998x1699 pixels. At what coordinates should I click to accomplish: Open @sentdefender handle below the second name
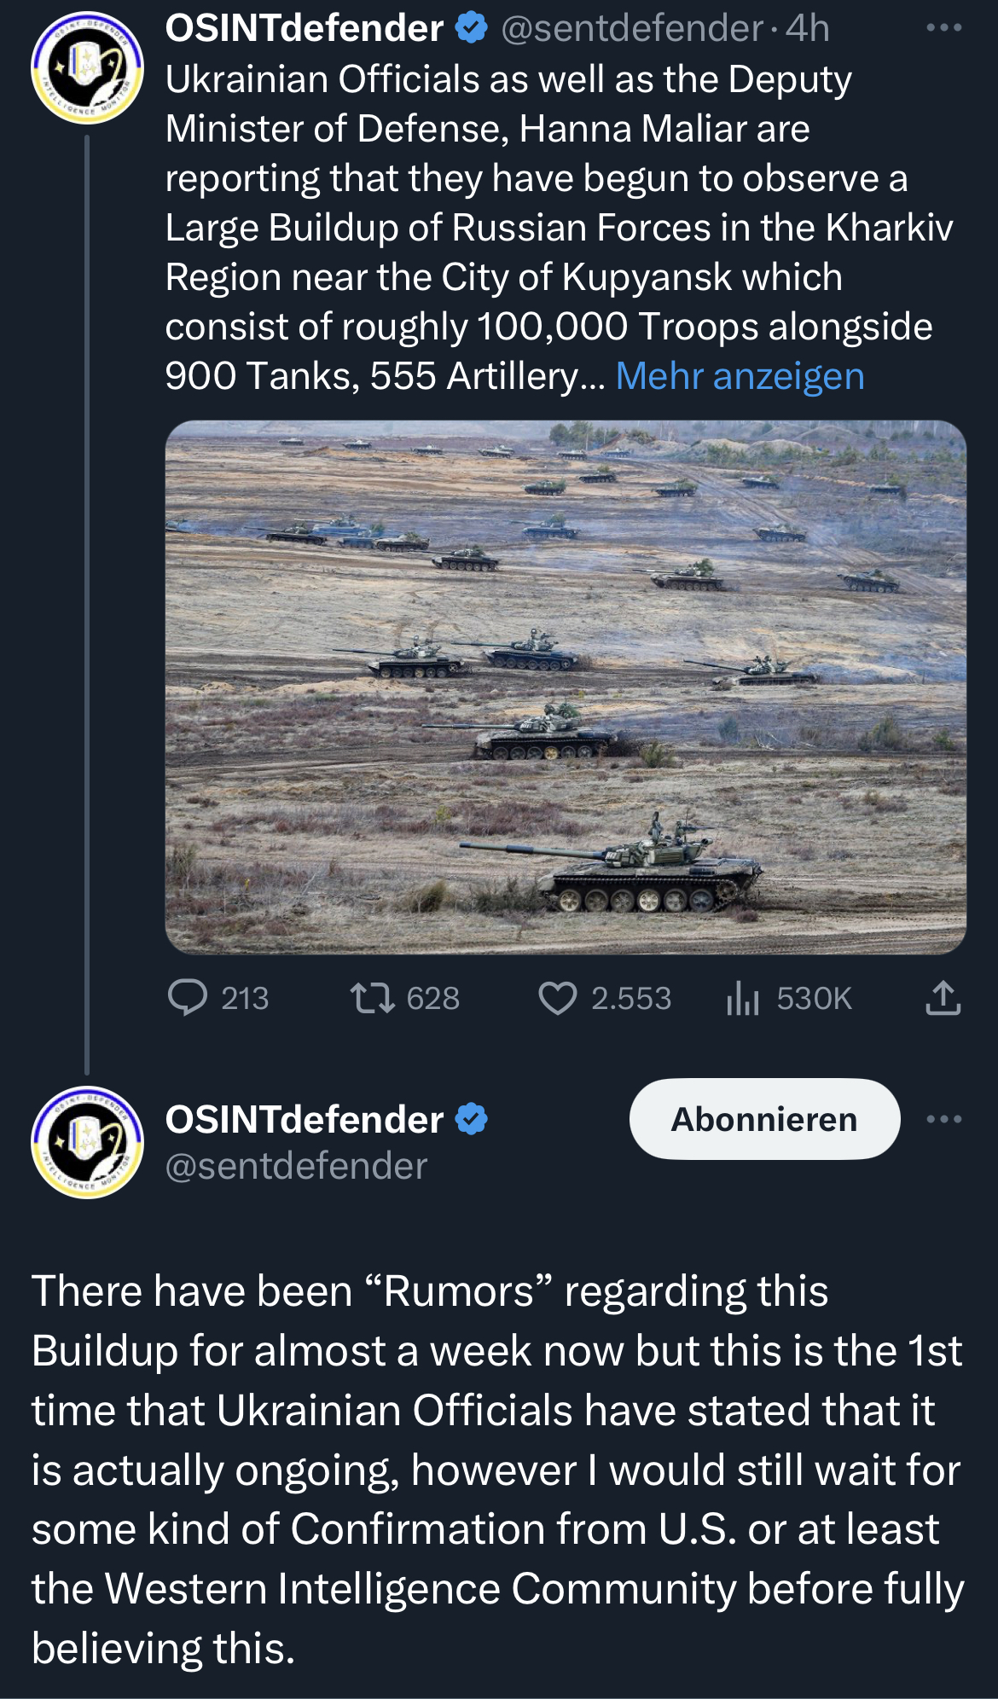296,1166
